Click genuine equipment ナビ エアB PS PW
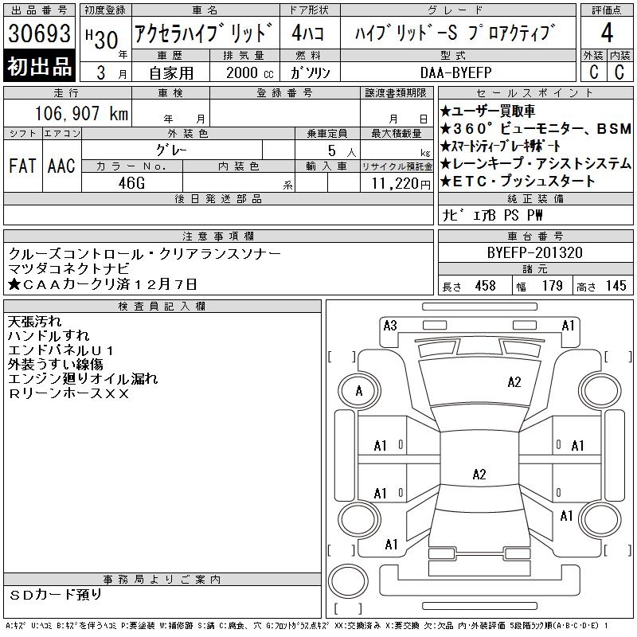 tap(492, 215)
